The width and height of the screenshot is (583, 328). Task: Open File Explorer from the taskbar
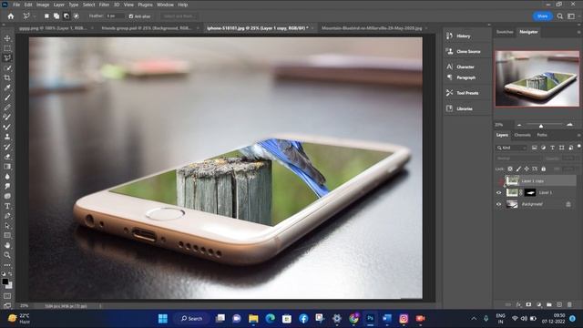[x=253, y=319]
